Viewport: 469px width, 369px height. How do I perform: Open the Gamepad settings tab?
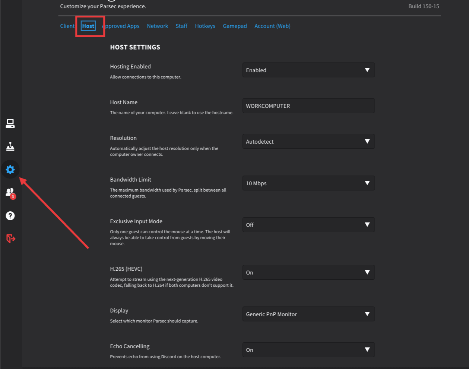pos(235,26)
